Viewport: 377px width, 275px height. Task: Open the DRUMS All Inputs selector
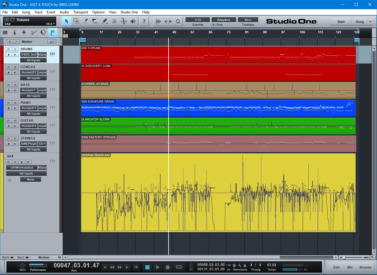[x=33, y=60]
